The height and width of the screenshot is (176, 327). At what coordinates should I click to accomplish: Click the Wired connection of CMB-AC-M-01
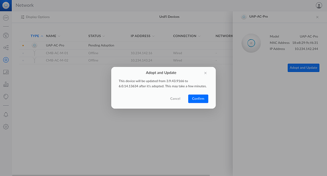tap(177, 53)
